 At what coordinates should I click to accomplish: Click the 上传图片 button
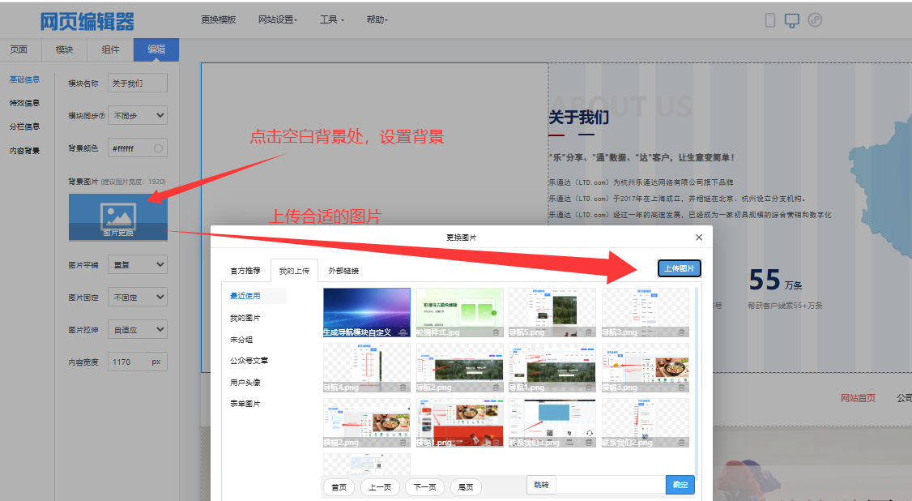click(678, 269)
